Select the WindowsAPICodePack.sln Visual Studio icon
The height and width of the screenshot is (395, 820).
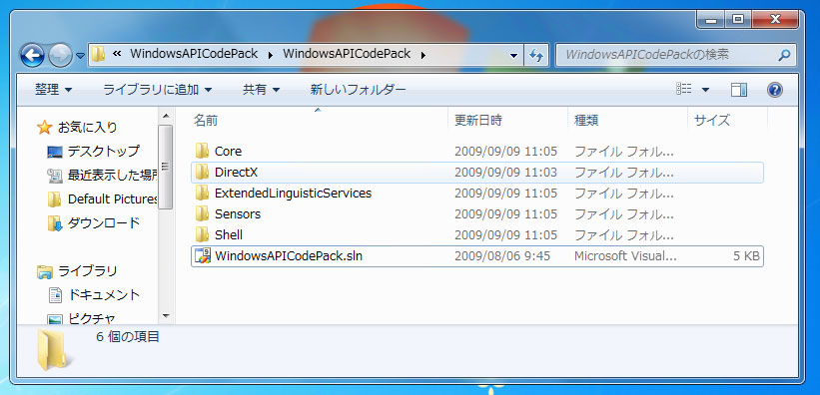tap(203, 255)
